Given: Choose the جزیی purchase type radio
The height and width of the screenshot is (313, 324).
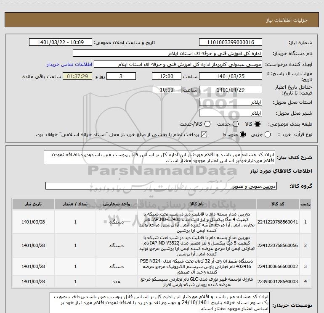Looking at the screenshot, I should point(267,135).
